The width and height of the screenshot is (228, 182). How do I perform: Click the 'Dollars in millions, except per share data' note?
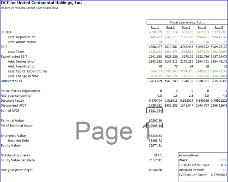pyautogui.click(x=29, y=8)
